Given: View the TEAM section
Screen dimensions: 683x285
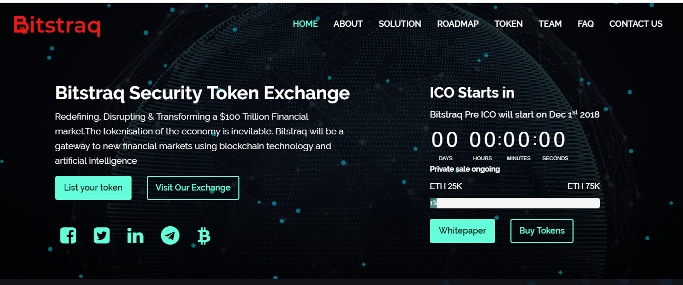Looking at the screenshot, I should click(x=550, y=24).
